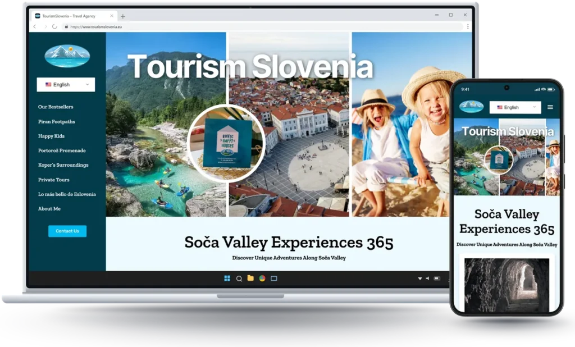The height and width of the screenshot is (347, 575).
Task: Tap the circular image on phone banner
Action: click(499, 159)
